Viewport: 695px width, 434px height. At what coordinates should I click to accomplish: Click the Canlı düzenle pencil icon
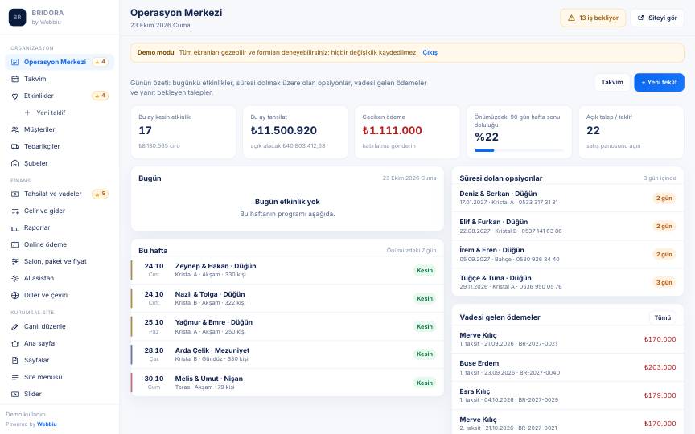click(15, 326)
